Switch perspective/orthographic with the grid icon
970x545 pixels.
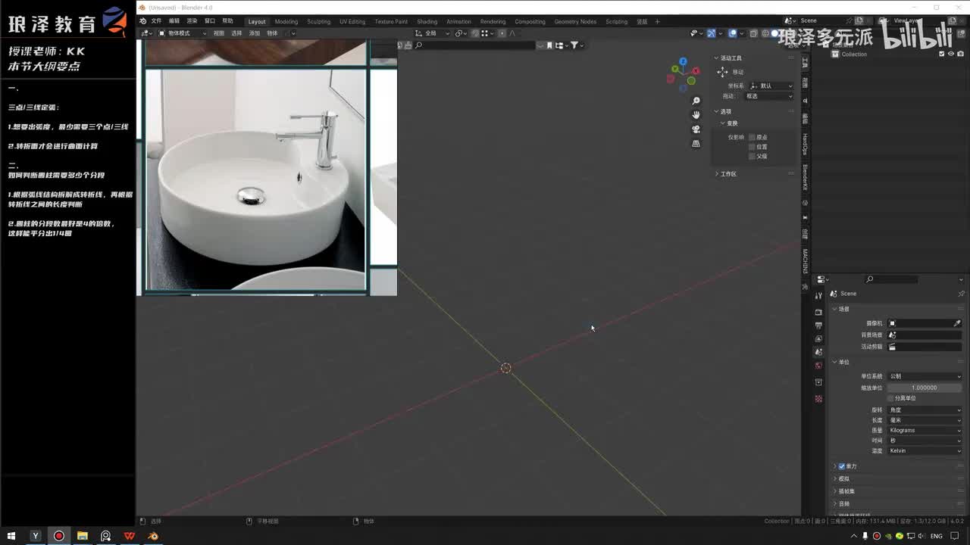[x=696, y=144]
